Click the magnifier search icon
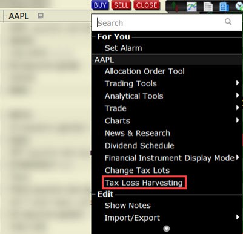Screen dimensions: 243x234 [x=228, y=21]
